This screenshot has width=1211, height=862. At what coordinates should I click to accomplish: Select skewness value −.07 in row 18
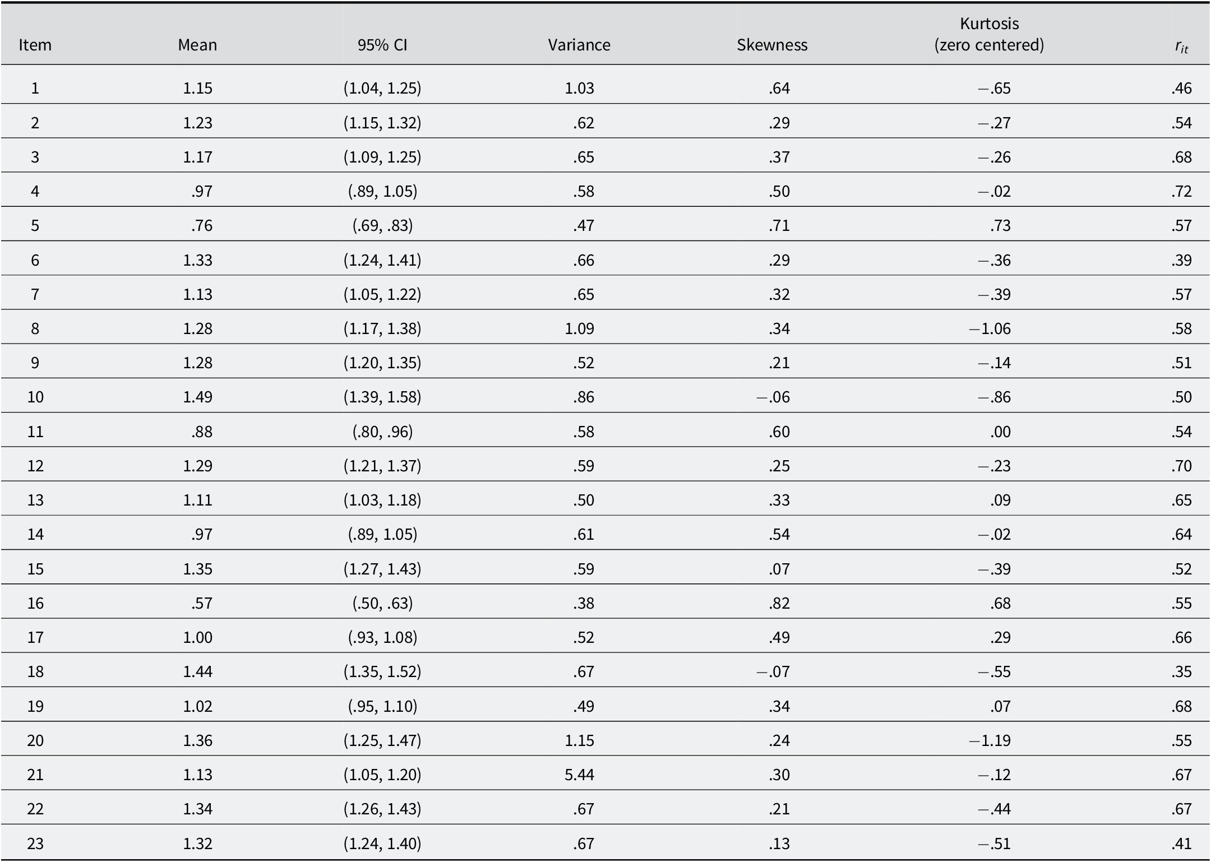click(x=773, y=671)
